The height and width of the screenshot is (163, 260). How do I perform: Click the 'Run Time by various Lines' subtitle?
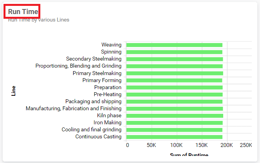click(x=39, y=20)
